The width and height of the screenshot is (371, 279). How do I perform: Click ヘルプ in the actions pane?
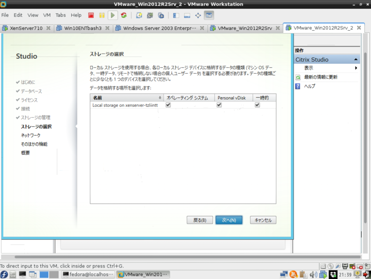309,86
